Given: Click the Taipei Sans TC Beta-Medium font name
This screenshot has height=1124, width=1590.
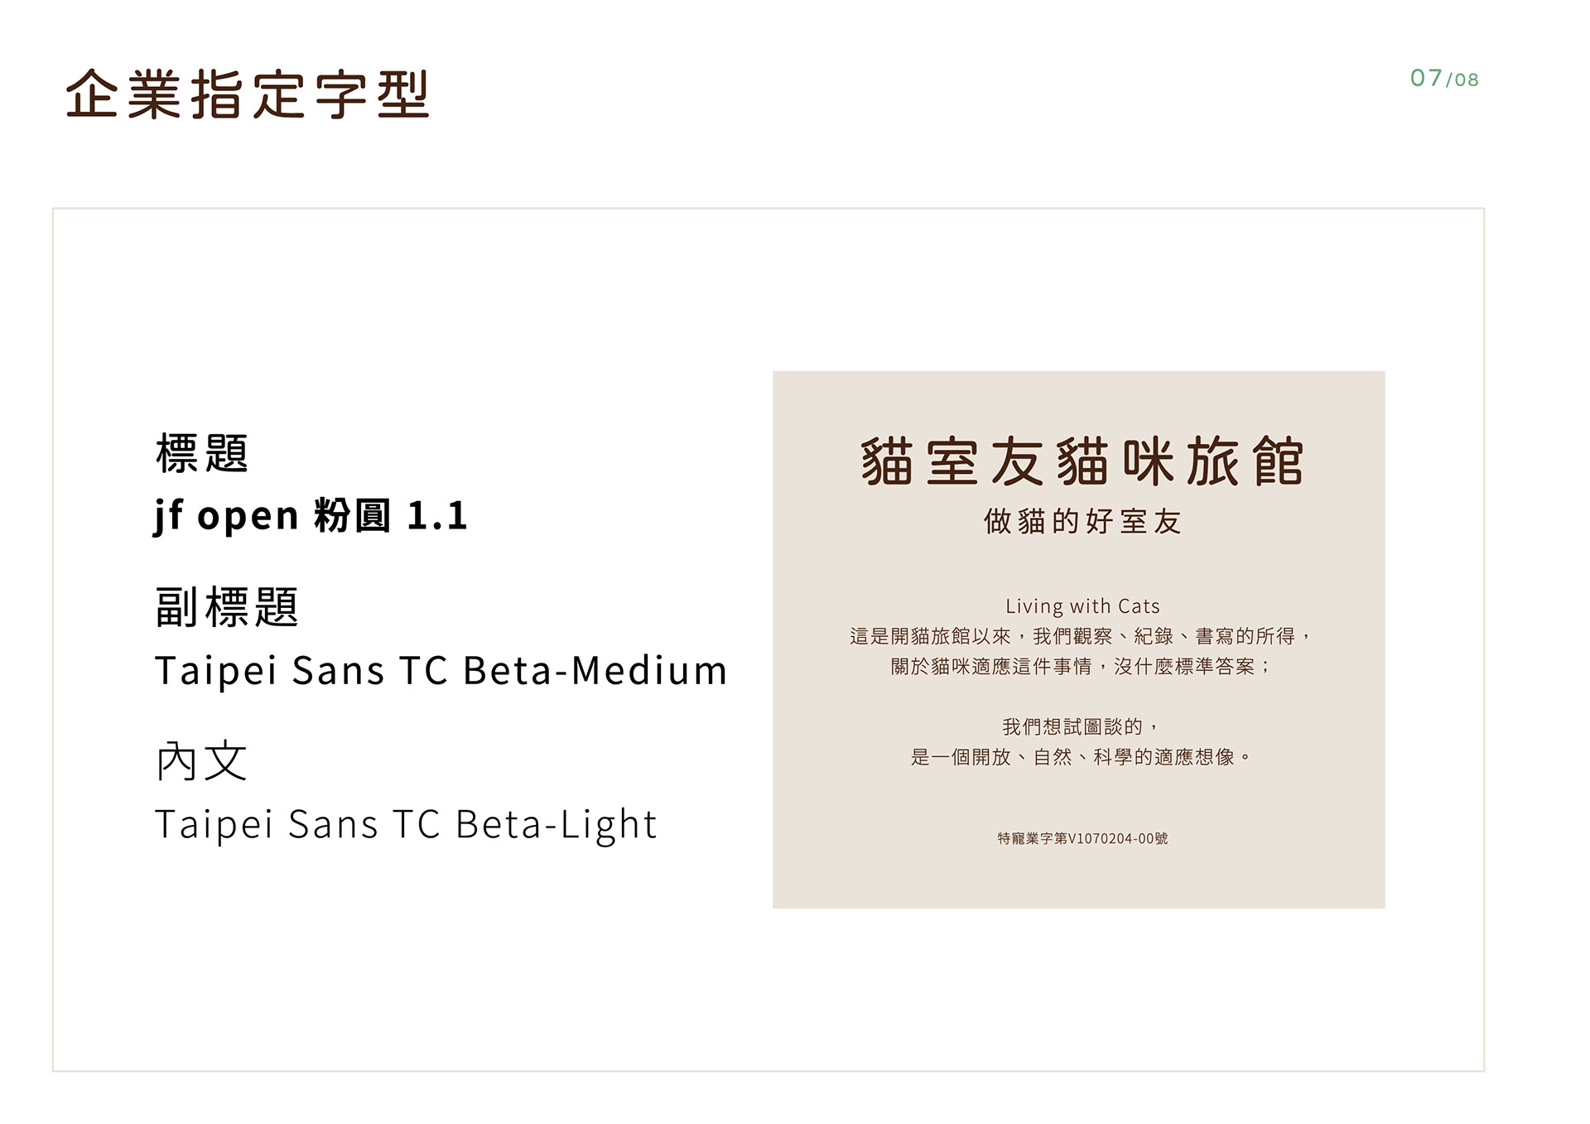Looking at the screenshot, I should [x=441, y=670].
